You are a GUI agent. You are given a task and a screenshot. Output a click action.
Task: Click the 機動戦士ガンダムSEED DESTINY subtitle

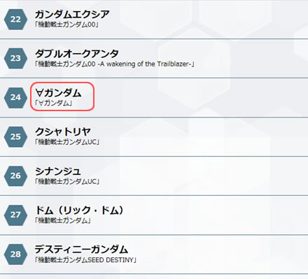coord(85,260)
